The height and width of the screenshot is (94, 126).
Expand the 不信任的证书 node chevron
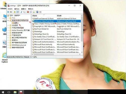[x=8, y=35]
